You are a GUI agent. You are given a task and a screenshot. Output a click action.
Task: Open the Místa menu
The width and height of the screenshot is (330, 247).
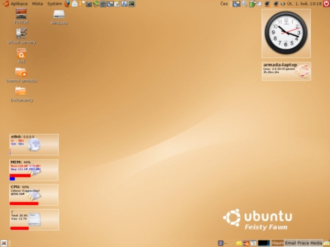(x=37, y=4)
